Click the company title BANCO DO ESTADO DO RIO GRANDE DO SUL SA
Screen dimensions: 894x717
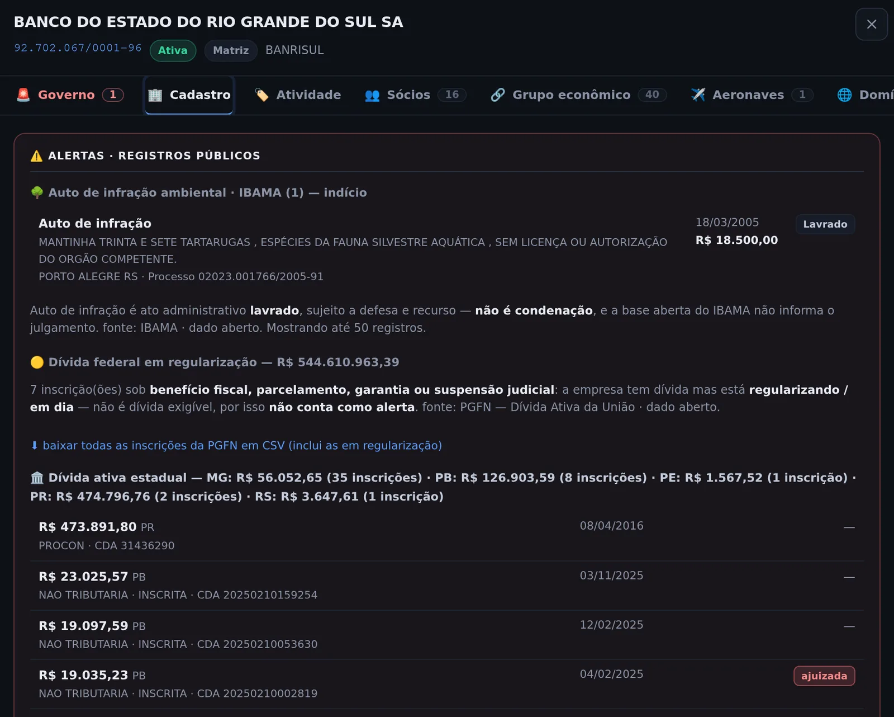click(x=208, y=22)
